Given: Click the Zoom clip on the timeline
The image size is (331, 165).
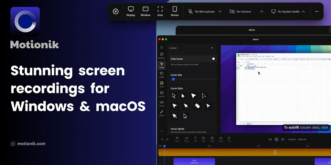Looking at the screenshot, I should (x=194, y=161).
